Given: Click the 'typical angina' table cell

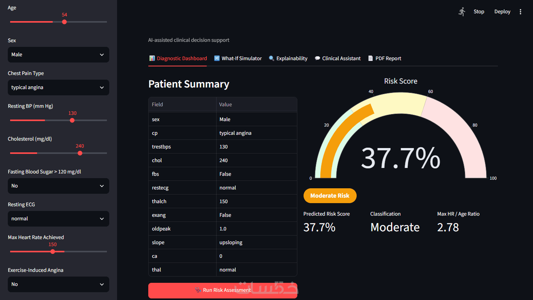Looking at the screenshot, I should 257,133.
